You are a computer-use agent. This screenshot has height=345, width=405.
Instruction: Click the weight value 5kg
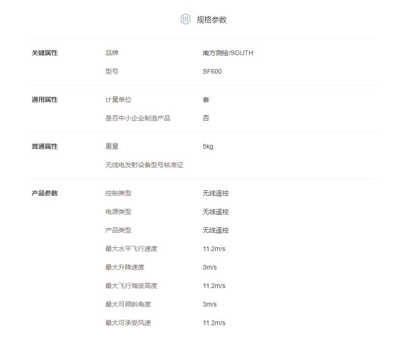point(208,146)
